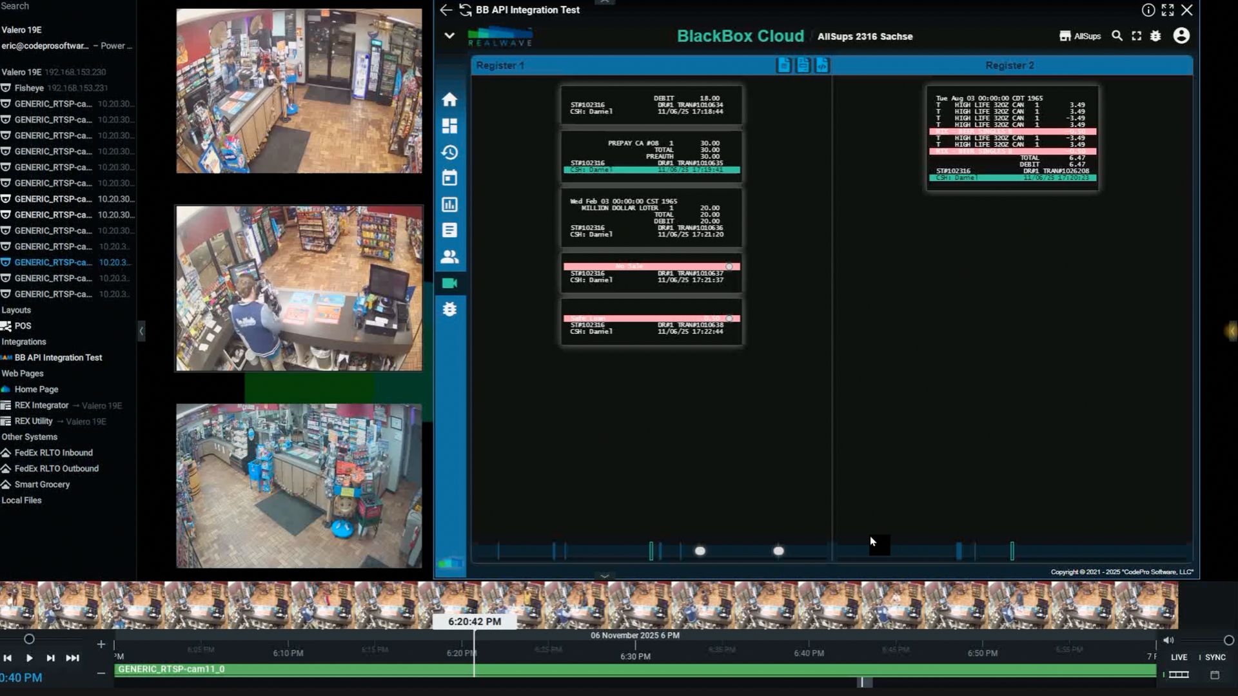Select the first receipt view icon in Register 1
The image size is (1238, 696).
tap(783, 65)
